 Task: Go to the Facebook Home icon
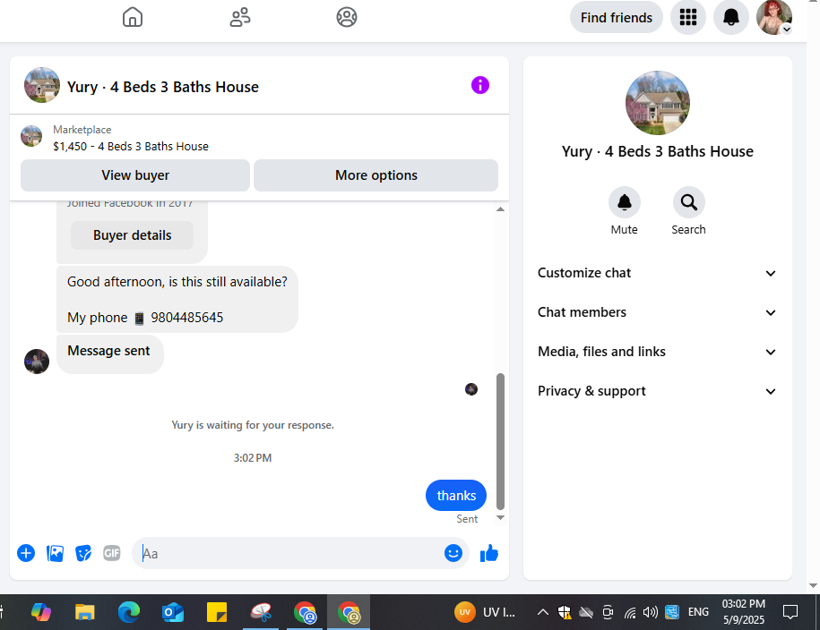[x=133, y=17]
